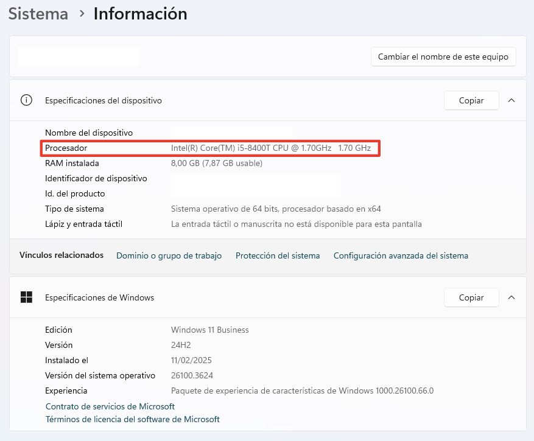Open 'Términos de licencia del software de Microsoft'

(132, 419)
